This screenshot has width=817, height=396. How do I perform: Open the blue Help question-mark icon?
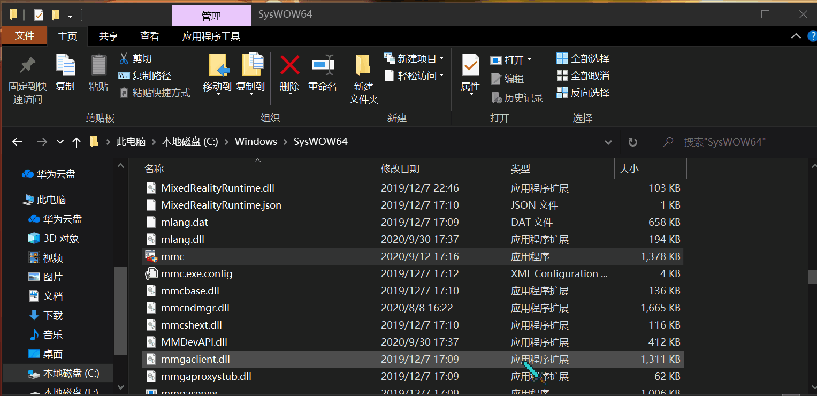click(812, 36)
